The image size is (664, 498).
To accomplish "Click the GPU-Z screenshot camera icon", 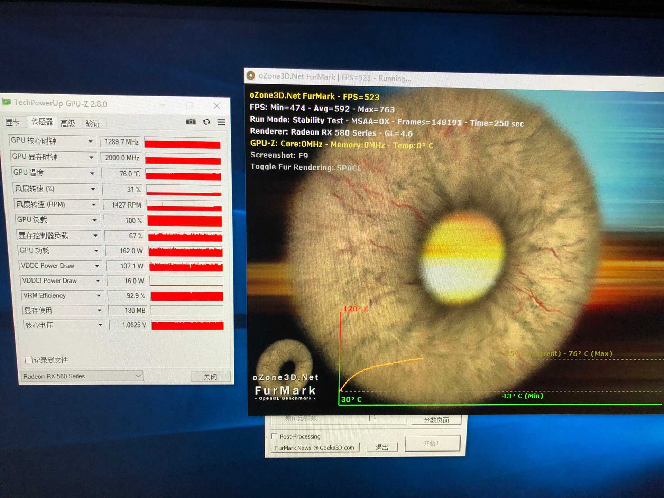I will (191, 121).
